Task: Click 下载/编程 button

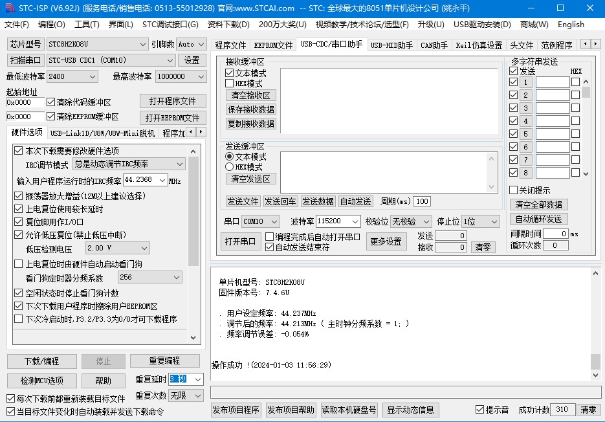Action: point(41,361)
